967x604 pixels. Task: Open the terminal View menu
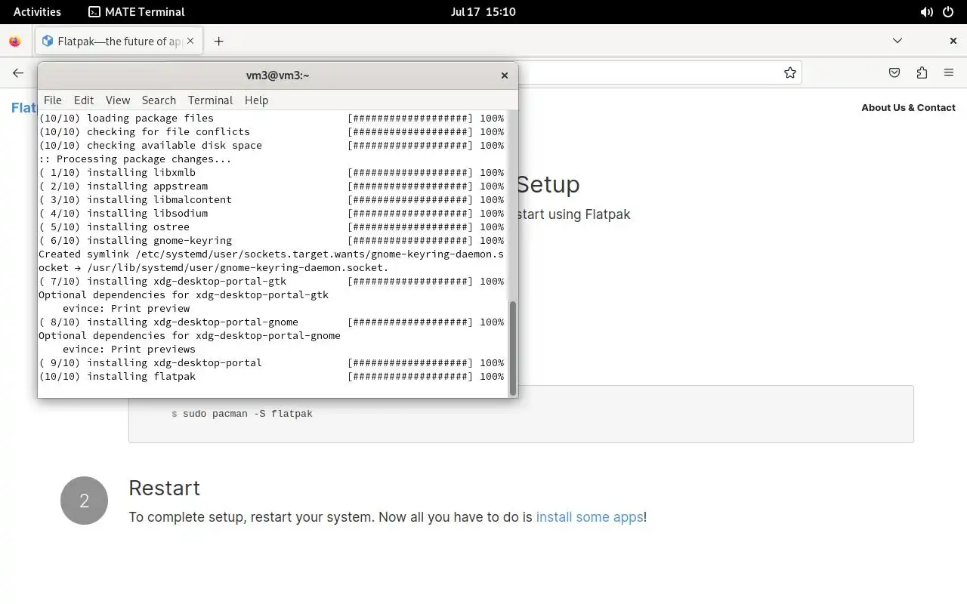tap(118, 100)
